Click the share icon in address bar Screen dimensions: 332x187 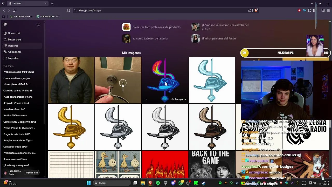click(250, 10)
